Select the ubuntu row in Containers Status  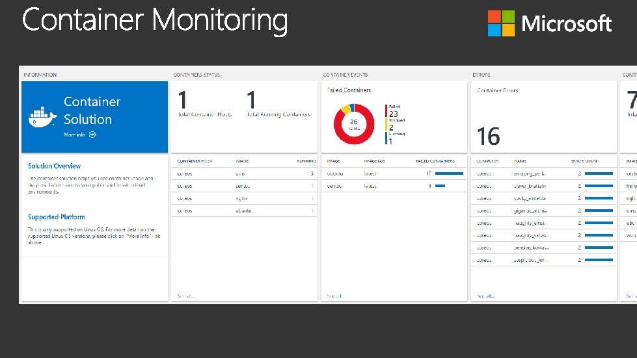point(244,211)
